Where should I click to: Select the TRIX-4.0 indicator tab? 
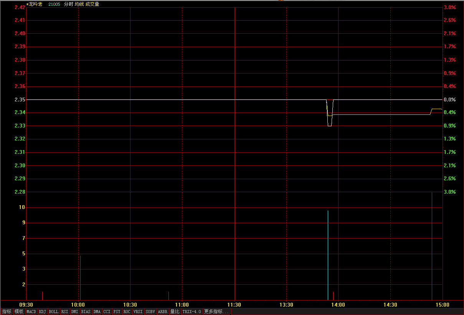click(192, 312)
